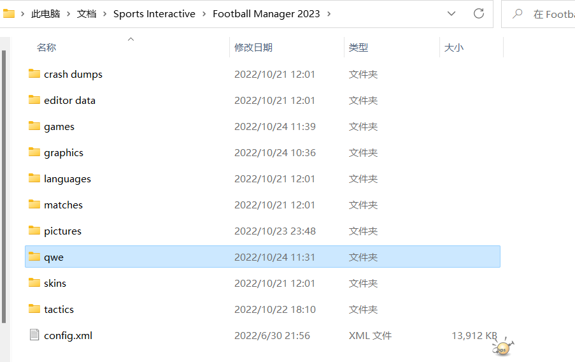Image resolution: width=575 pixels, height=362 pixels.
Task: Click the config.xml file icon
Action: [34, 335]
